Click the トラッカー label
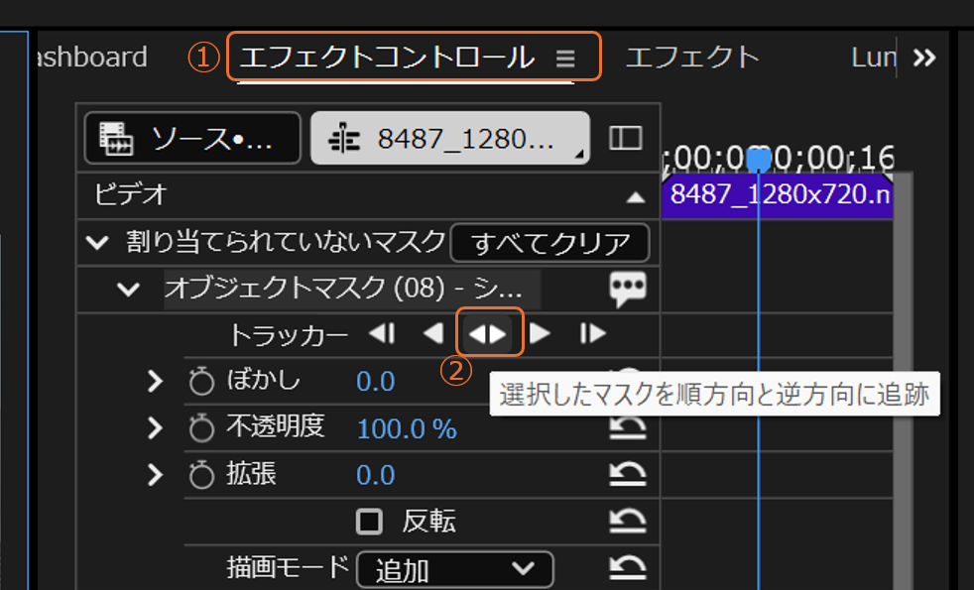The width and height of the screenshot is (974, 590). click(289, 335)
